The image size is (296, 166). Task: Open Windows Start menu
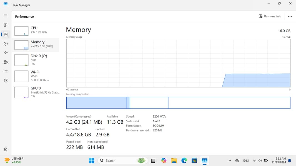tap(91, 160)
